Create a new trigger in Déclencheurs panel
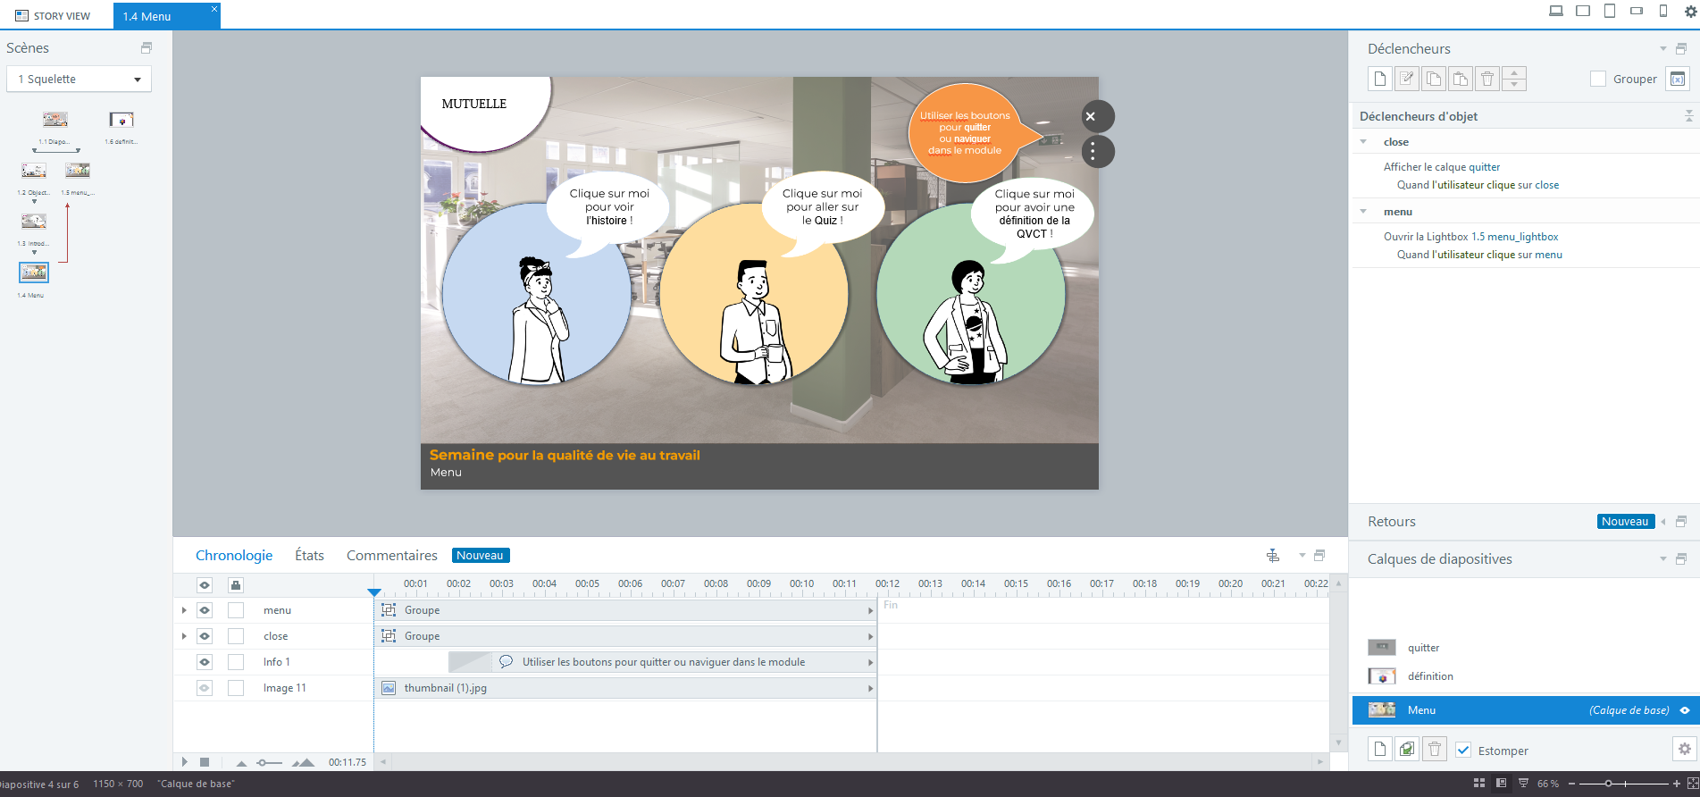1700x797 pixels. click(1380, 79)
